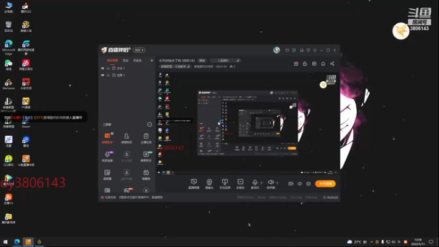Viewport: 439px width, 247px height.
Task: Click the bell notification icon
Action: [x=323, y=64]
